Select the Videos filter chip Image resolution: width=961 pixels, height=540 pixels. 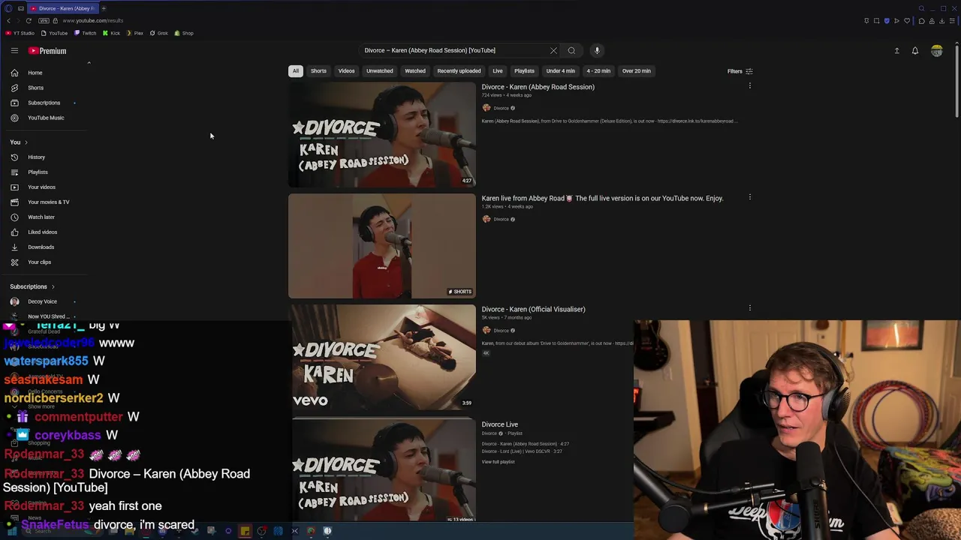(x=346, y=71)
